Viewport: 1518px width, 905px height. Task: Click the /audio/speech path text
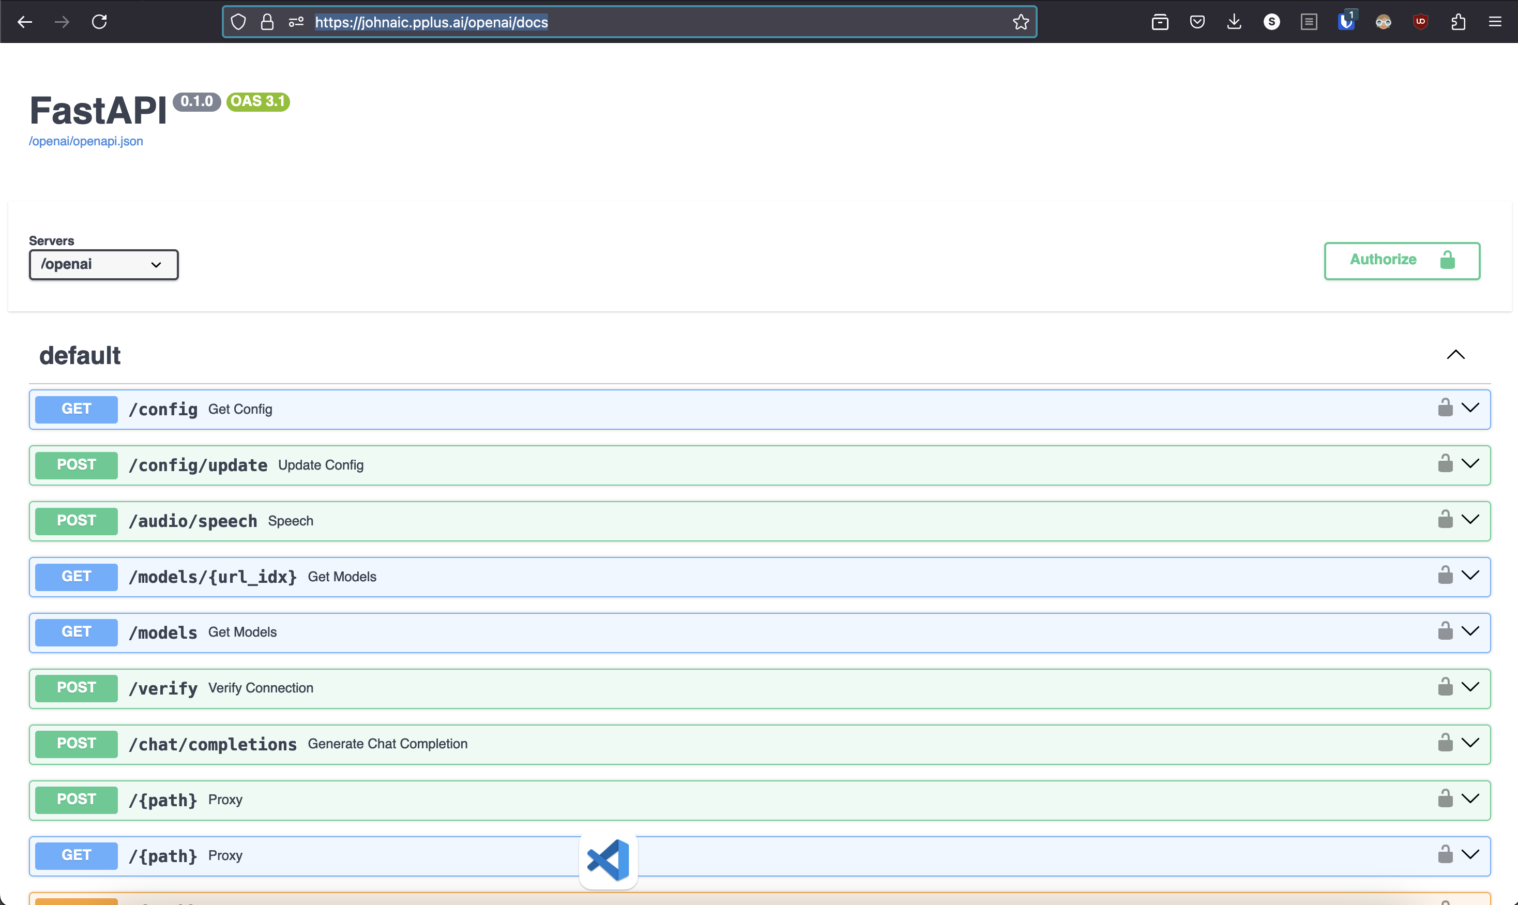pyautogui.click(x=193, y=521)
